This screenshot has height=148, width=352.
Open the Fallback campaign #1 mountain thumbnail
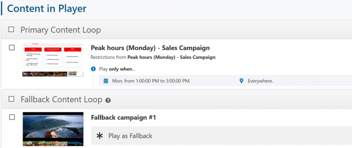53,129
